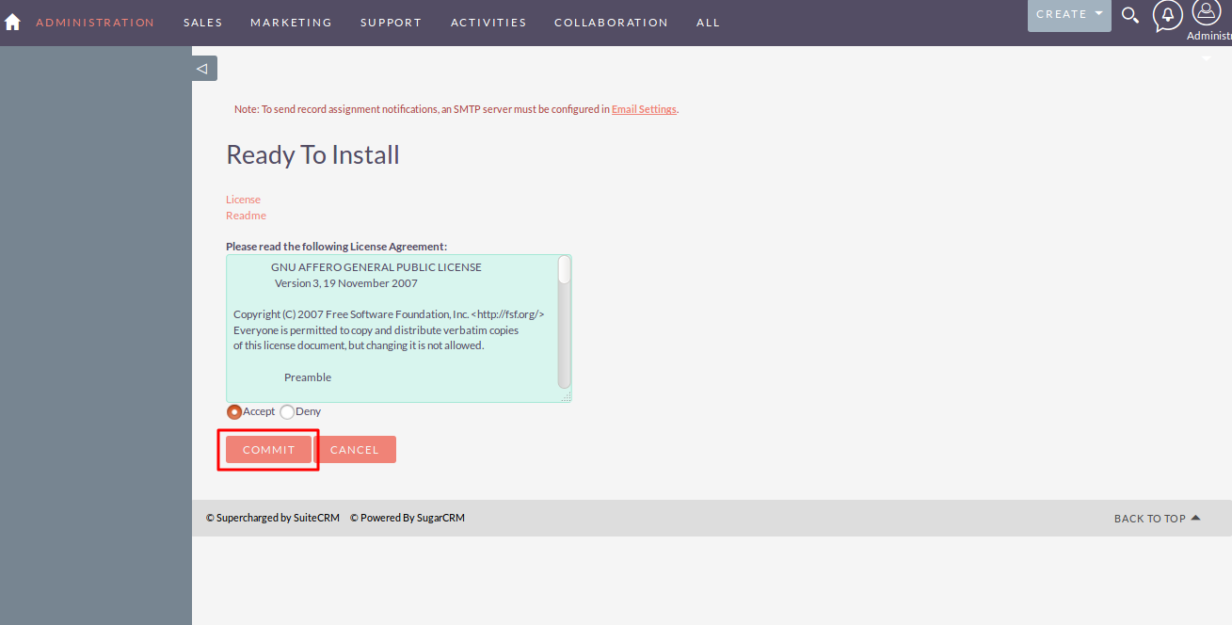Screen dimensions: 1232x625
Task: Select the Accept radio button
Action: tap(234, 411)
